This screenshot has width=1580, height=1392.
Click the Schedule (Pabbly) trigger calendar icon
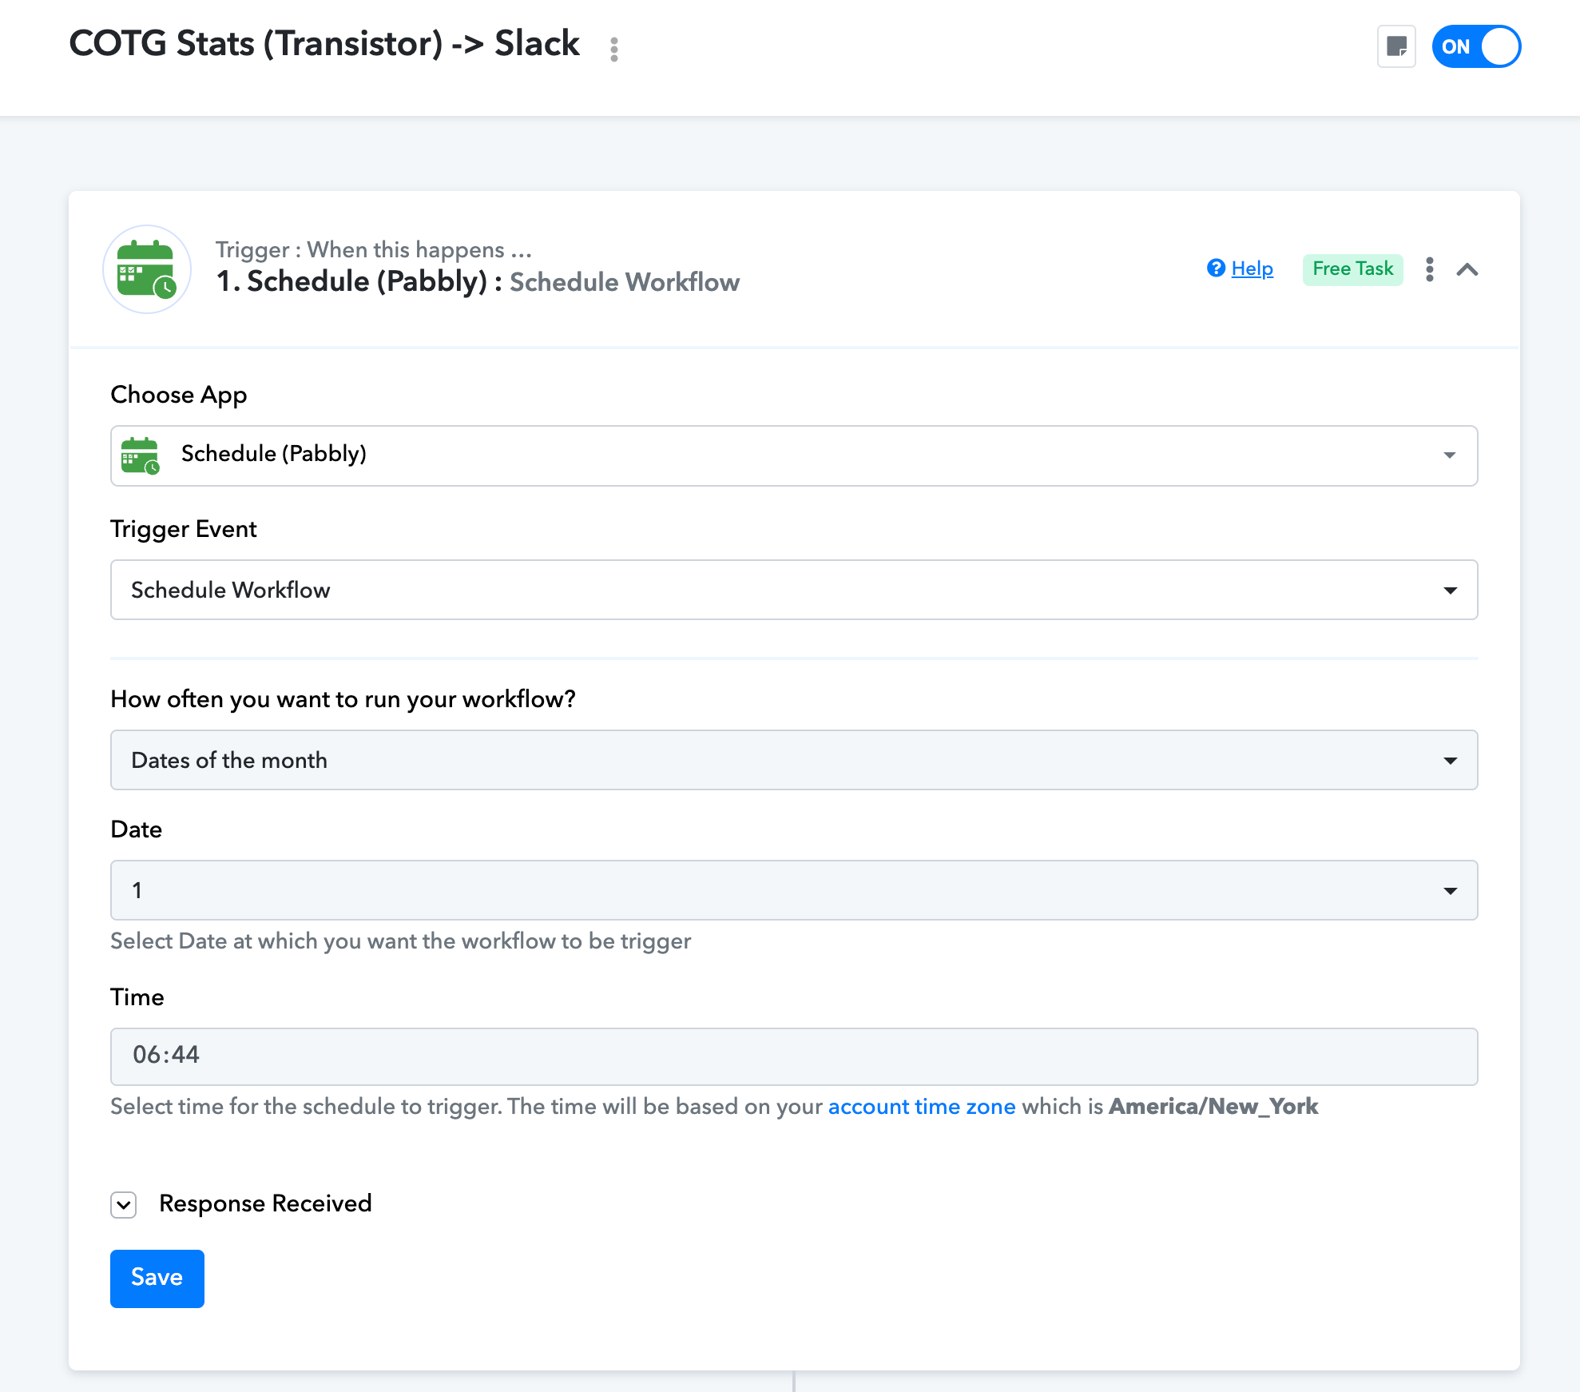click(x=147, y=269)
